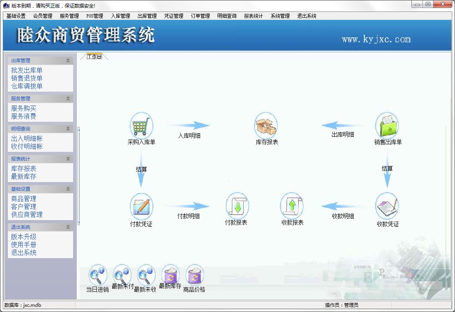Image resolution: width=455 pixels, height=312 pixels.
Task: Open the 付款凭证 pencil folder icon
Action: (141, 207)
